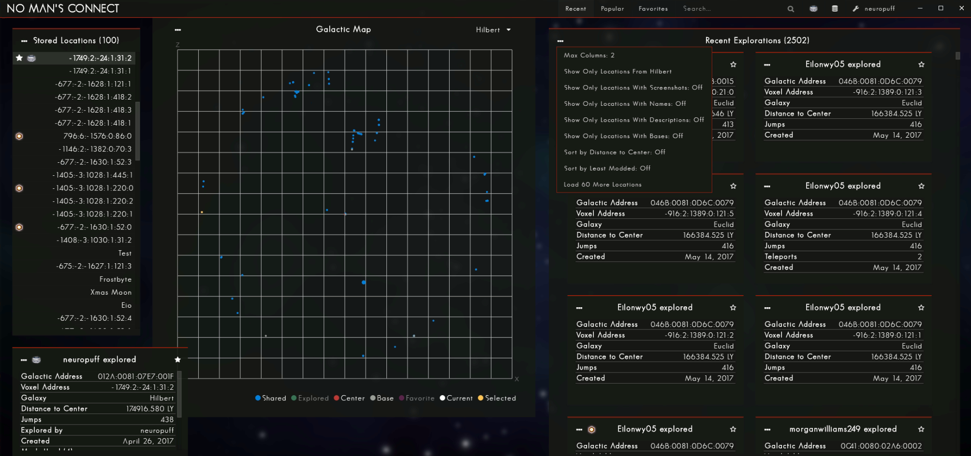971x456 pixels.
Task: Click Load 60 More Locations
Action: point(633,185)
